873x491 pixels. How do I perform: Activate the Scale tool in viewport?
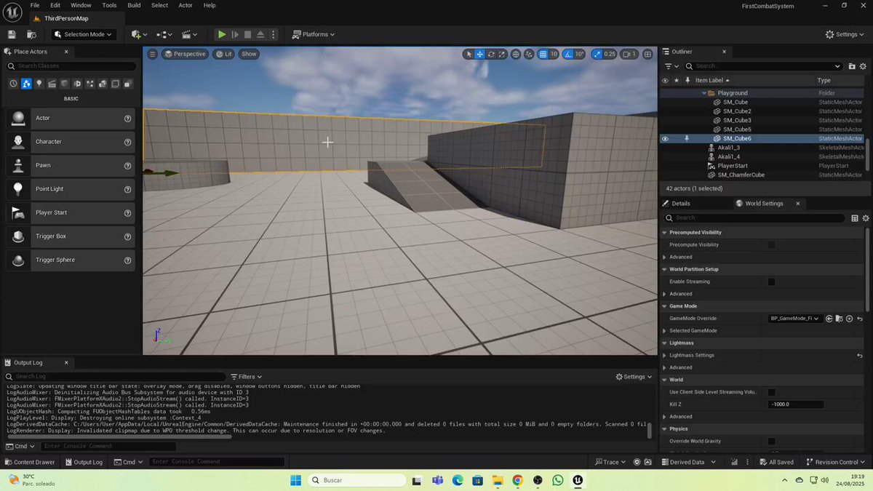(502, 54)
